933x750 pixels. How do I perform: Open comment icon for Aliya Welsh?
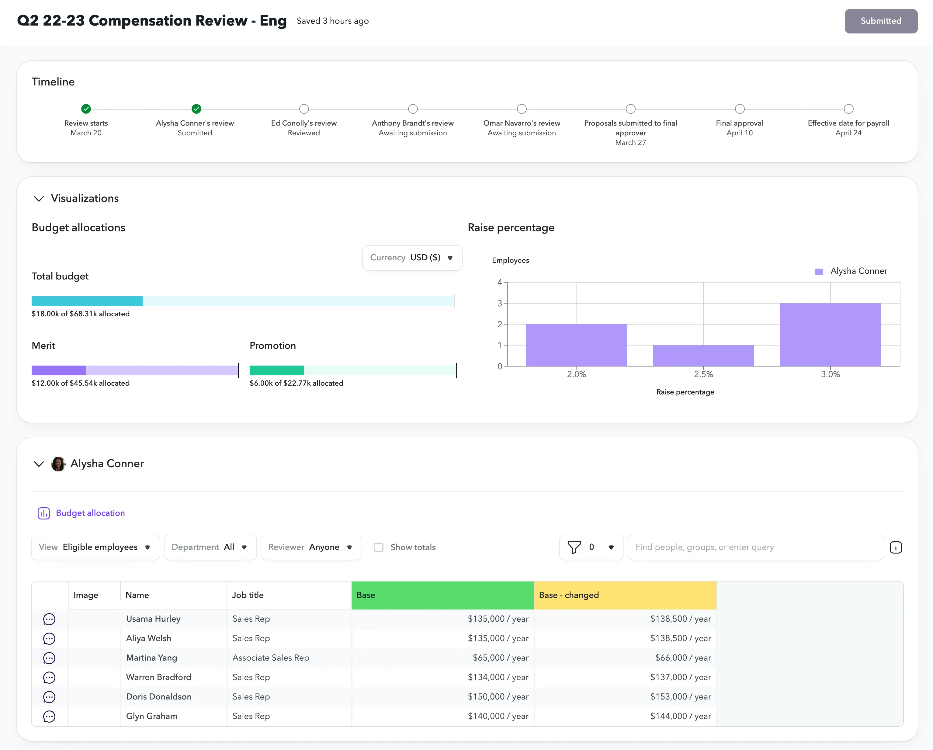49,639
